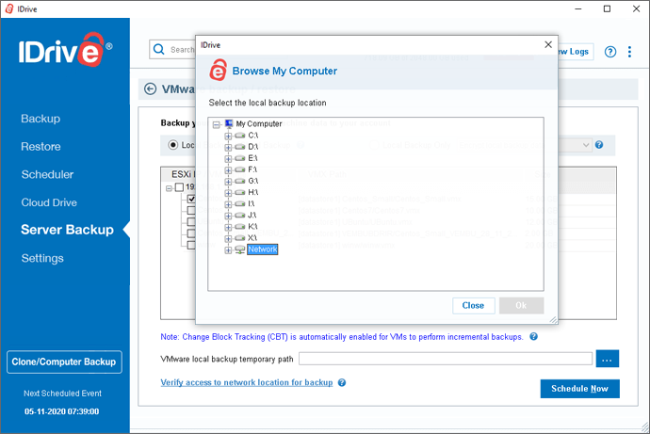The image size is (650, 434).
Task: Click the C:\ drive icon
Action: coord(240,136)
